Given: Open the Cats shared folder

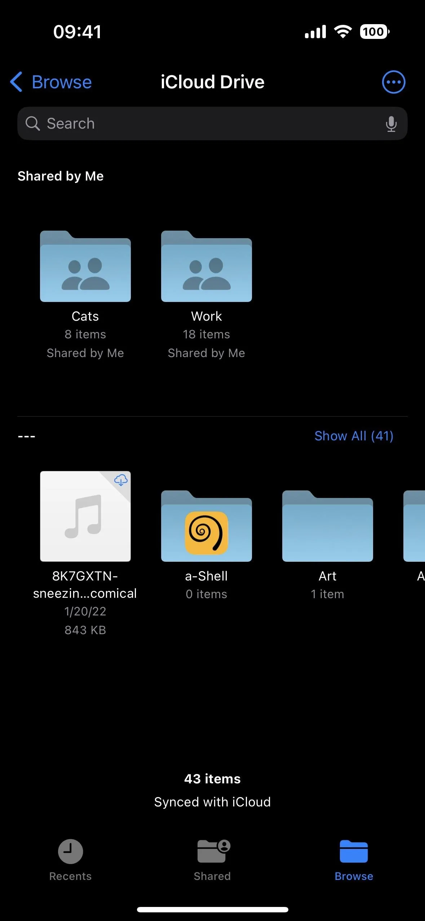Looking at the screenshot, I should pyautogui.click(x=85, y=266).
